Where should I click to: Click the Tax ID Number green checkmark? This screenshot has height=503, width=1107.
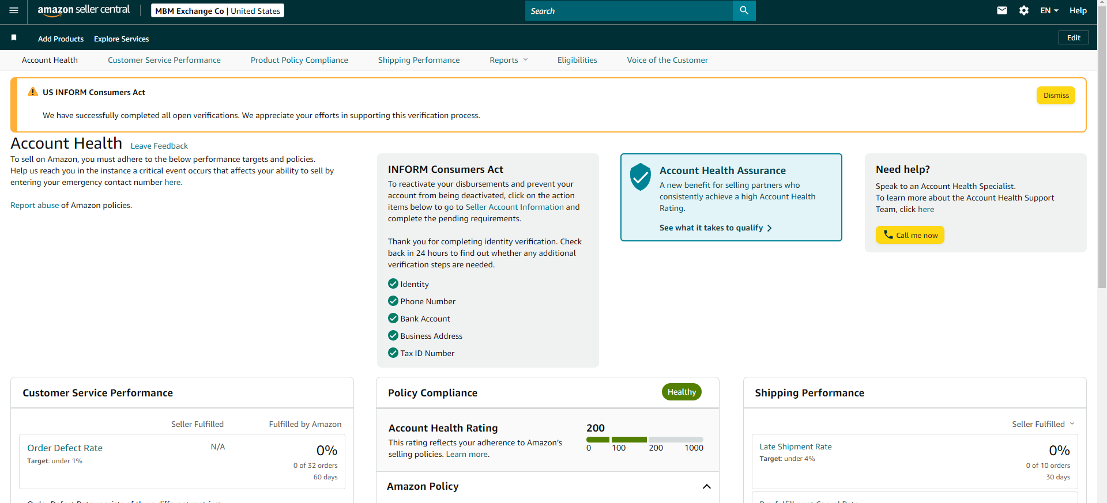click(393, 353)
